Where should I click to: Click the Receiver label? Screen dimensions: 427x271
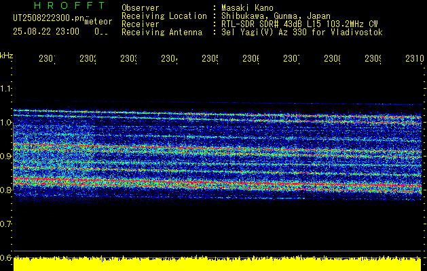[x=141, y=24]
